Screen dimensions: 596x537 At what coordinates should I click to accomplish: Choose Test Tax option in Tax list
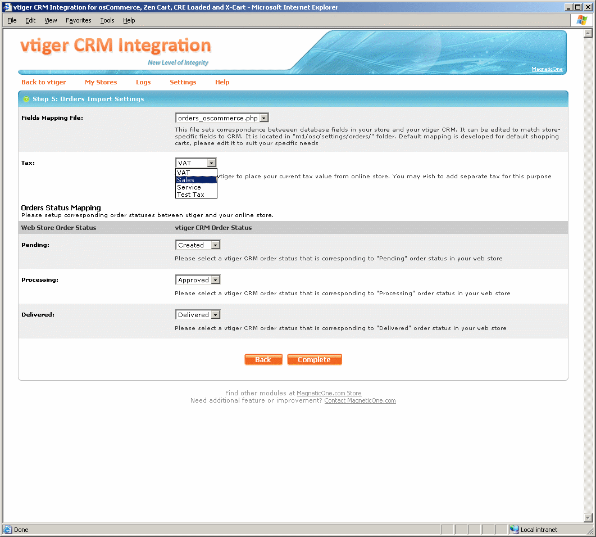coord(196,195)
